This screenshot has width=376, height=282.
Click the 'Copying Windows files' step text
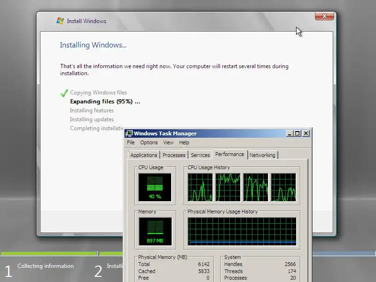click(99, 93)
